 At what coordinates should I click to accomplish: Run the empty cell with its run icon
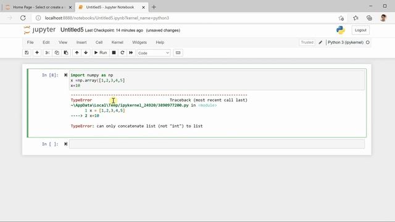[66, 144]
